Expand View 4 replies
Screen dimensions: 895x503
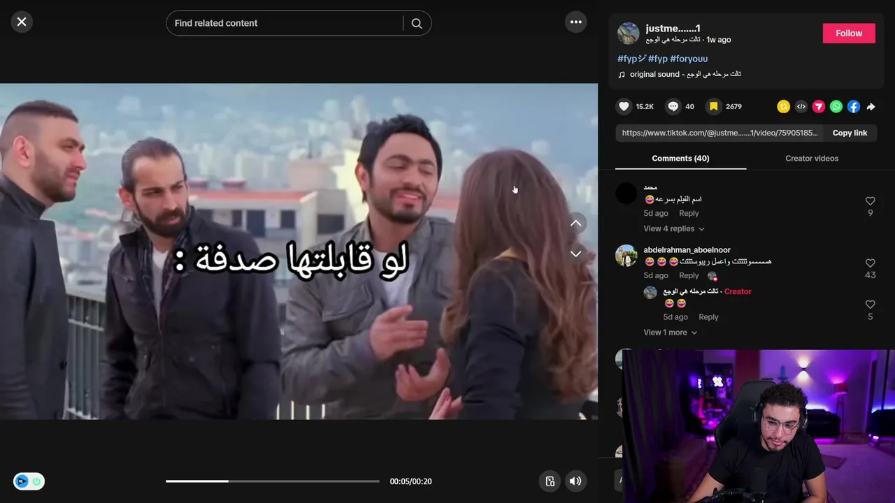coord(674,228)
